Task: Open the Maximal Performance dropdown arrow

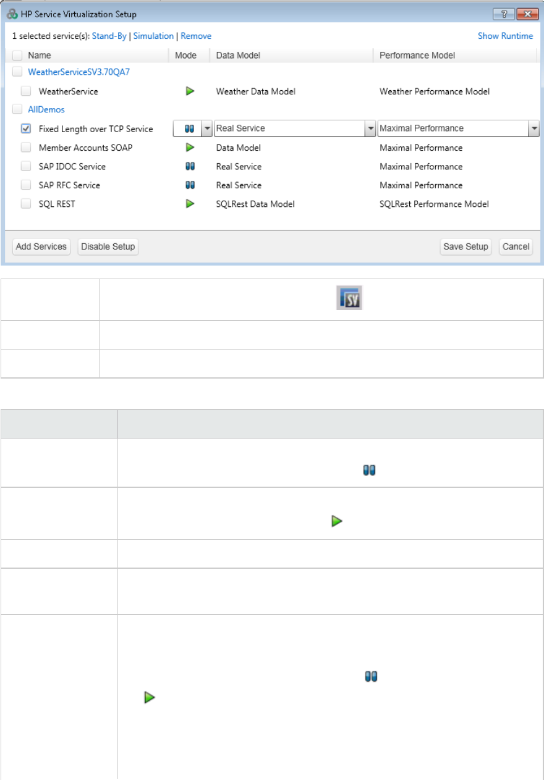Action: (x=534, y=128)
